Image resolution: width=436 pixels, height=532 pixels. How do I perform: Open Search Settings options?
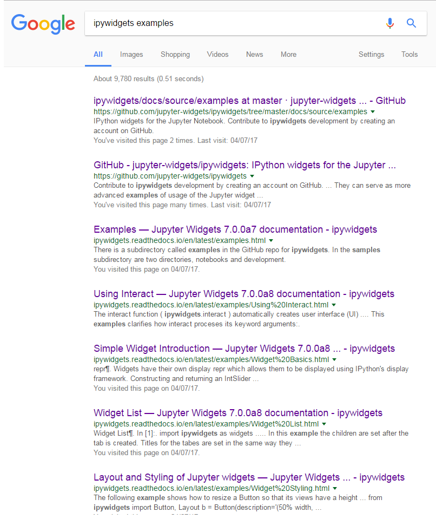click(371, 54)
